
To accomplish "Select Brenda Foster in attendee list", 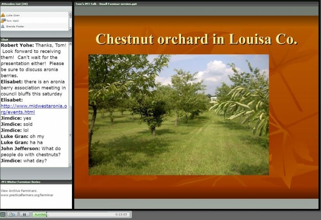I will (x=16, y=26).
